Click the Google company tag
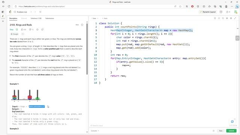240x135 pixels. 14,34
